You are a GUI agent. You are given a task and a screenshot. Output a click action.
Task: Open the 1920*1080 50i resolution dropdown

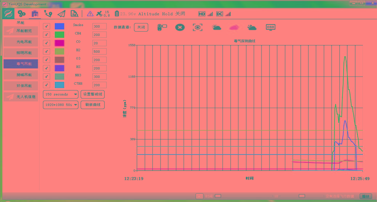pyautogui.click(x=61, y=105)
